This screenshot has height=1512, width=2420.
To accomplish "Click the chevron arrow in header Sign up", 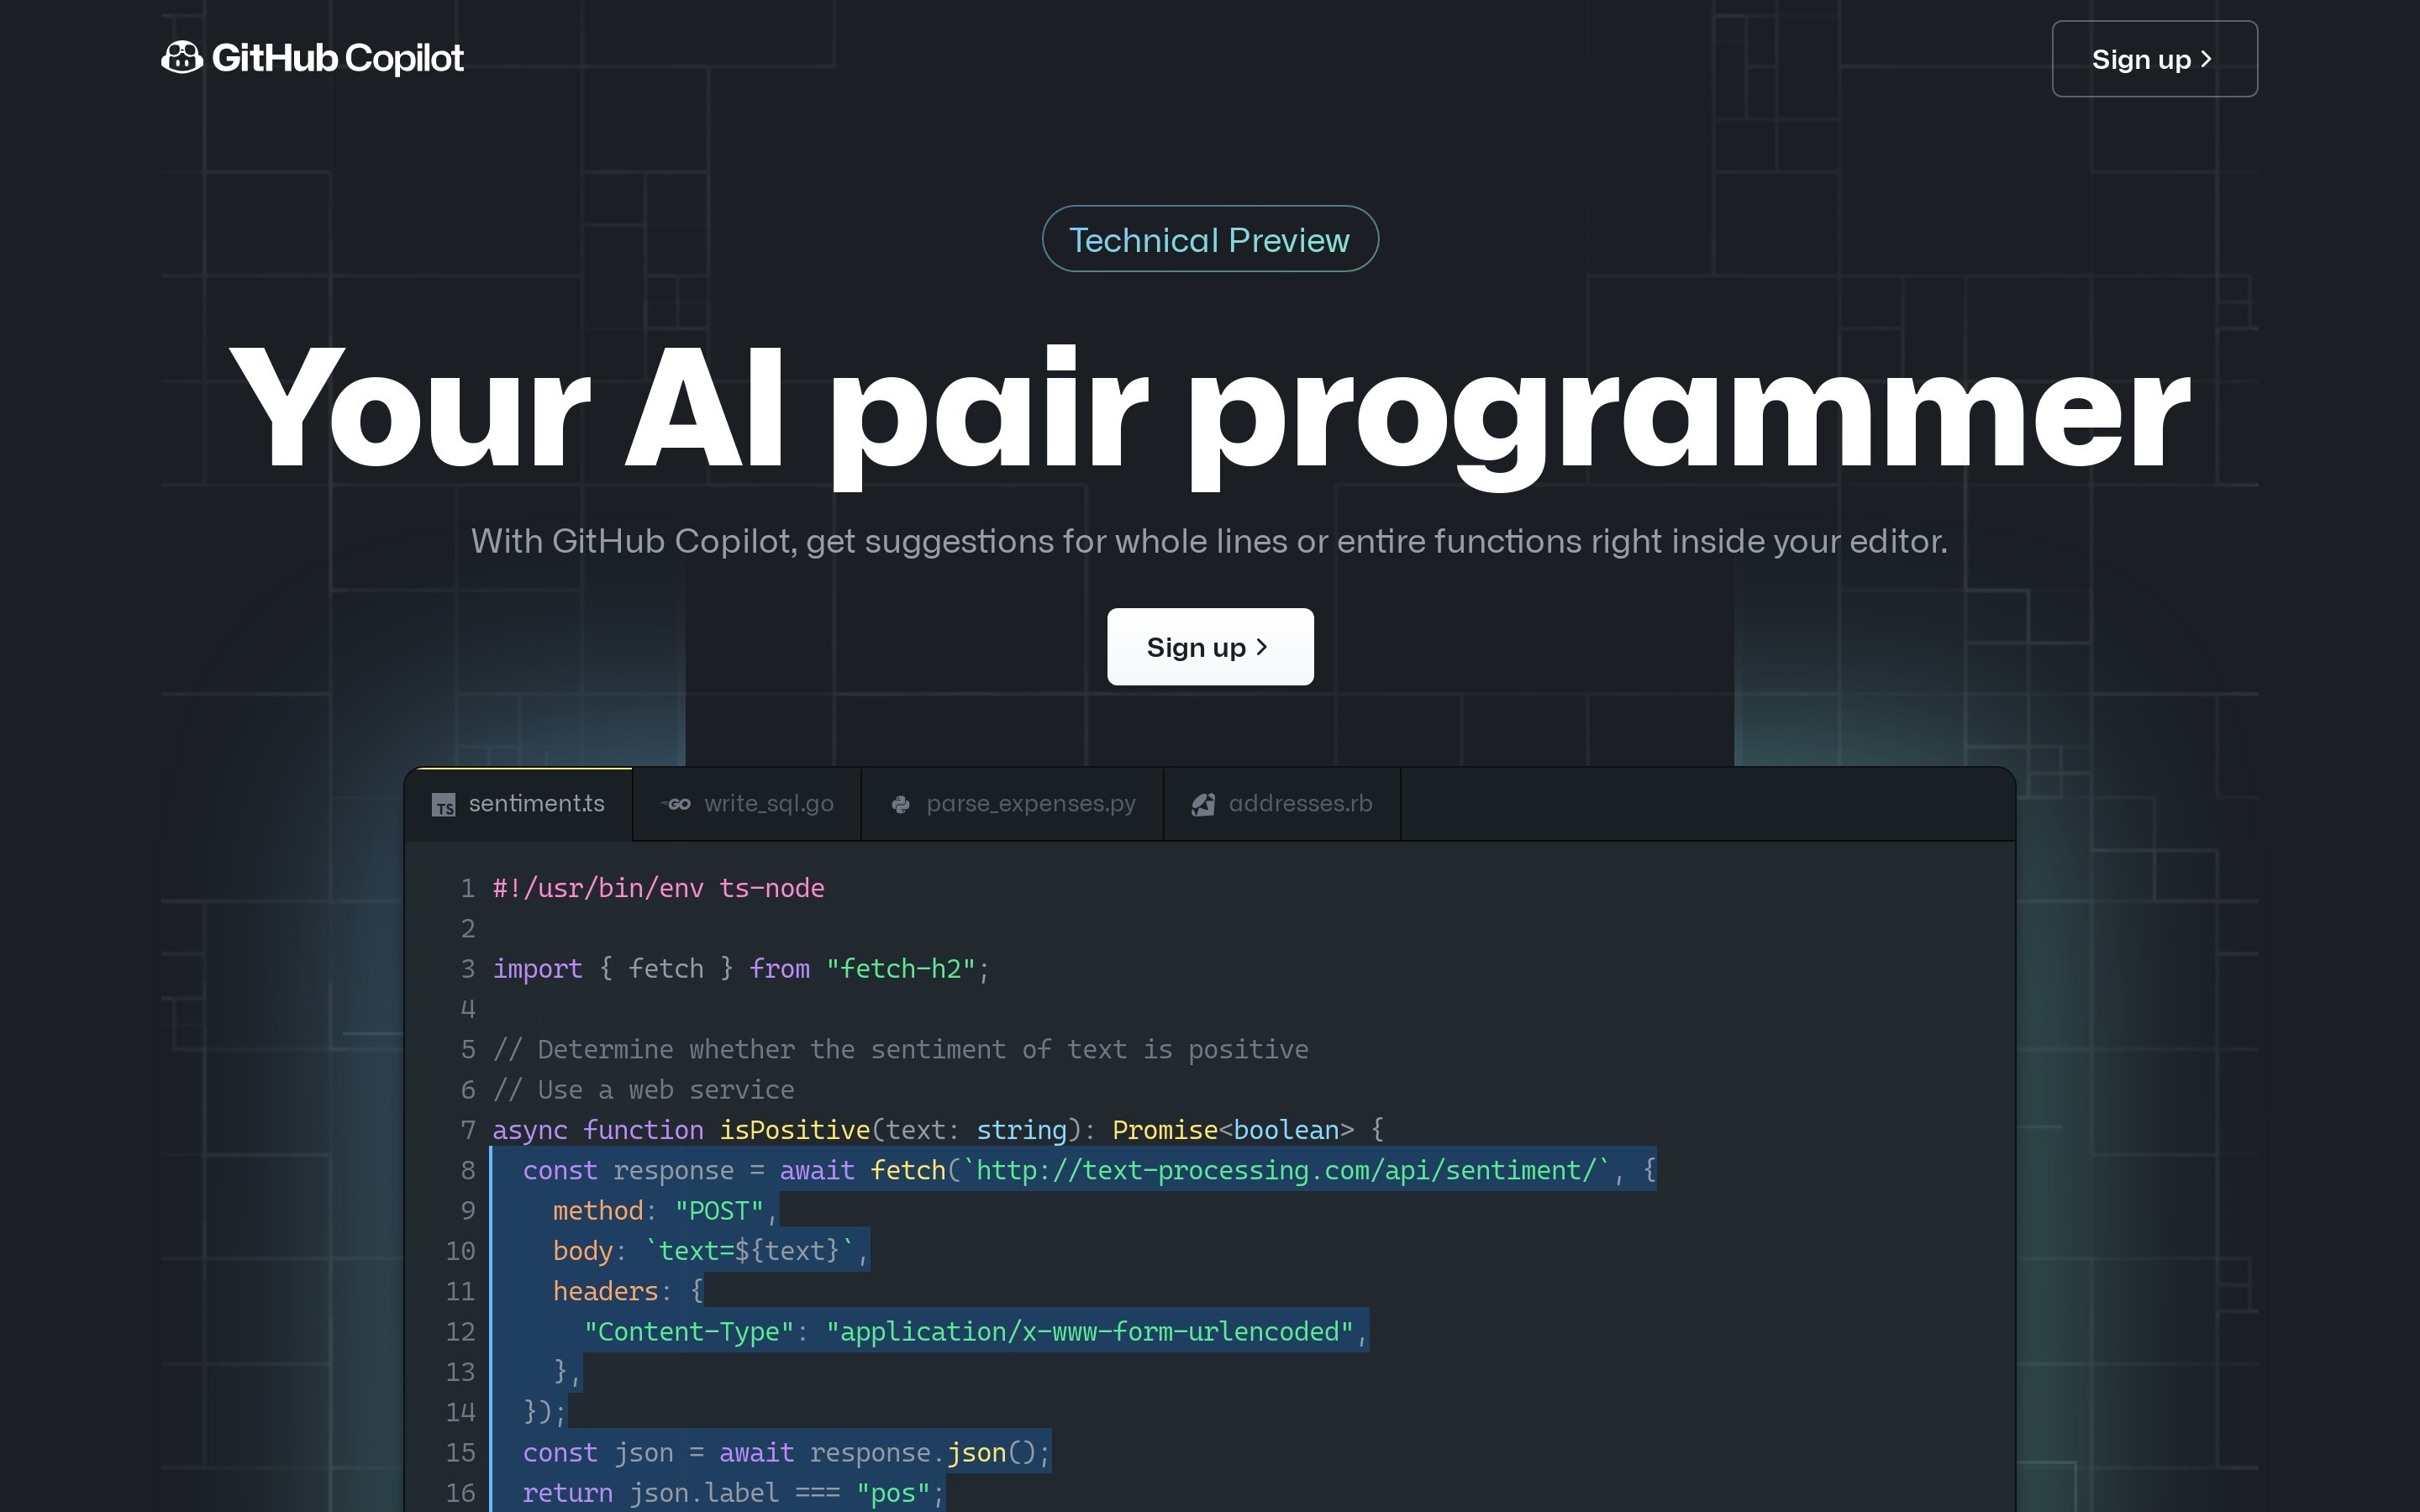I will pyautogui.click(x=2206, y=59).
